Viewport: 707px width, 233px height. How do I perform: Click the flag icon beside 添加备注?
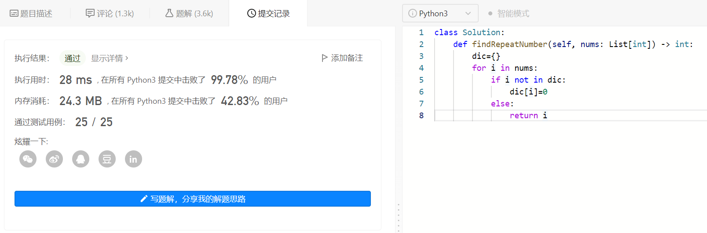click(325, 58)
